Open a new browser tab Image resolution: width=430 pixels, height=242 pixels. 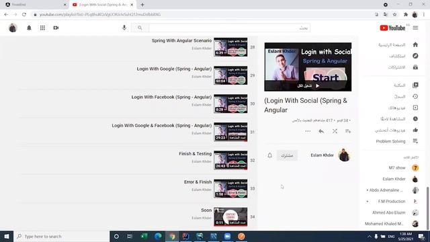pyautogui.click(x=142, y=5)
